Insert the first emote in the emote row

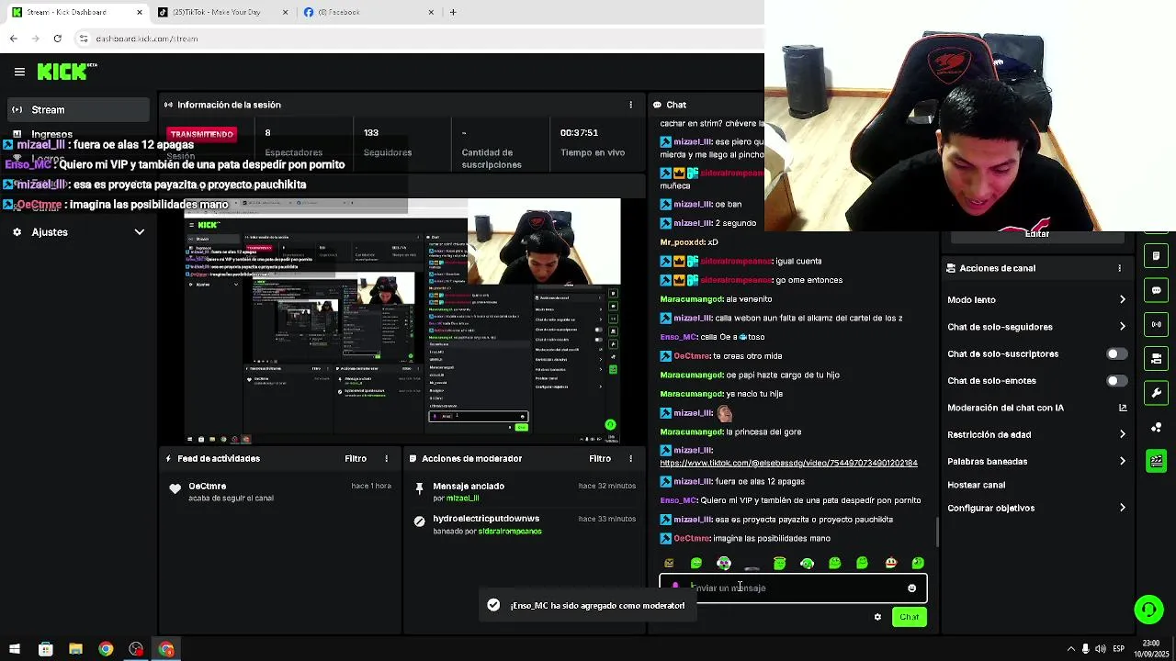669,563
